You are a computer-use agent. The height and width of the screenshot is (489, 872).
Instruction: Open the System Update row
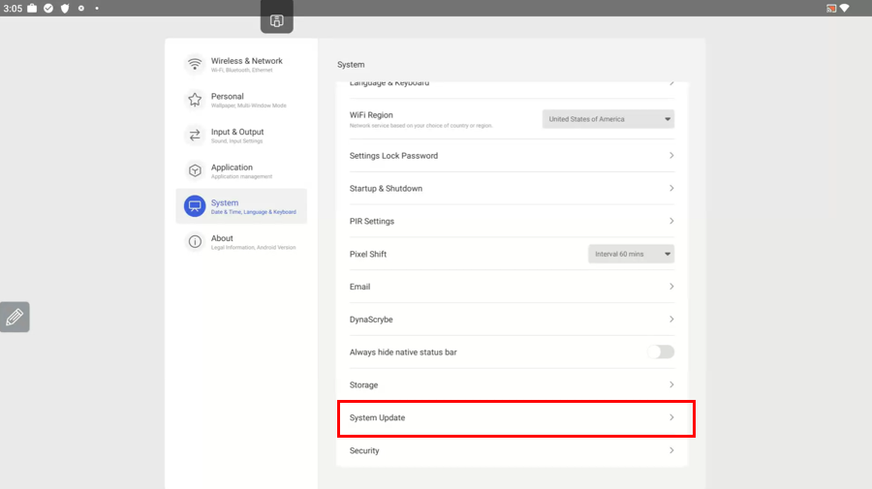coord(514,417)
